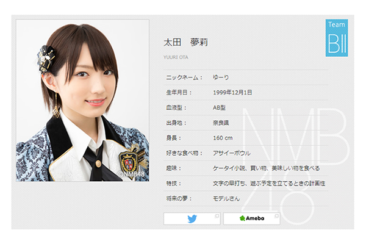The height and width of the screenshot is (244, 366).
Task: Select the name heading 太田 夢莉
Action: tap(185, 43)
